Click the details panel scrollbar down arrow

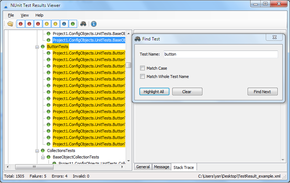click(283, 160)
